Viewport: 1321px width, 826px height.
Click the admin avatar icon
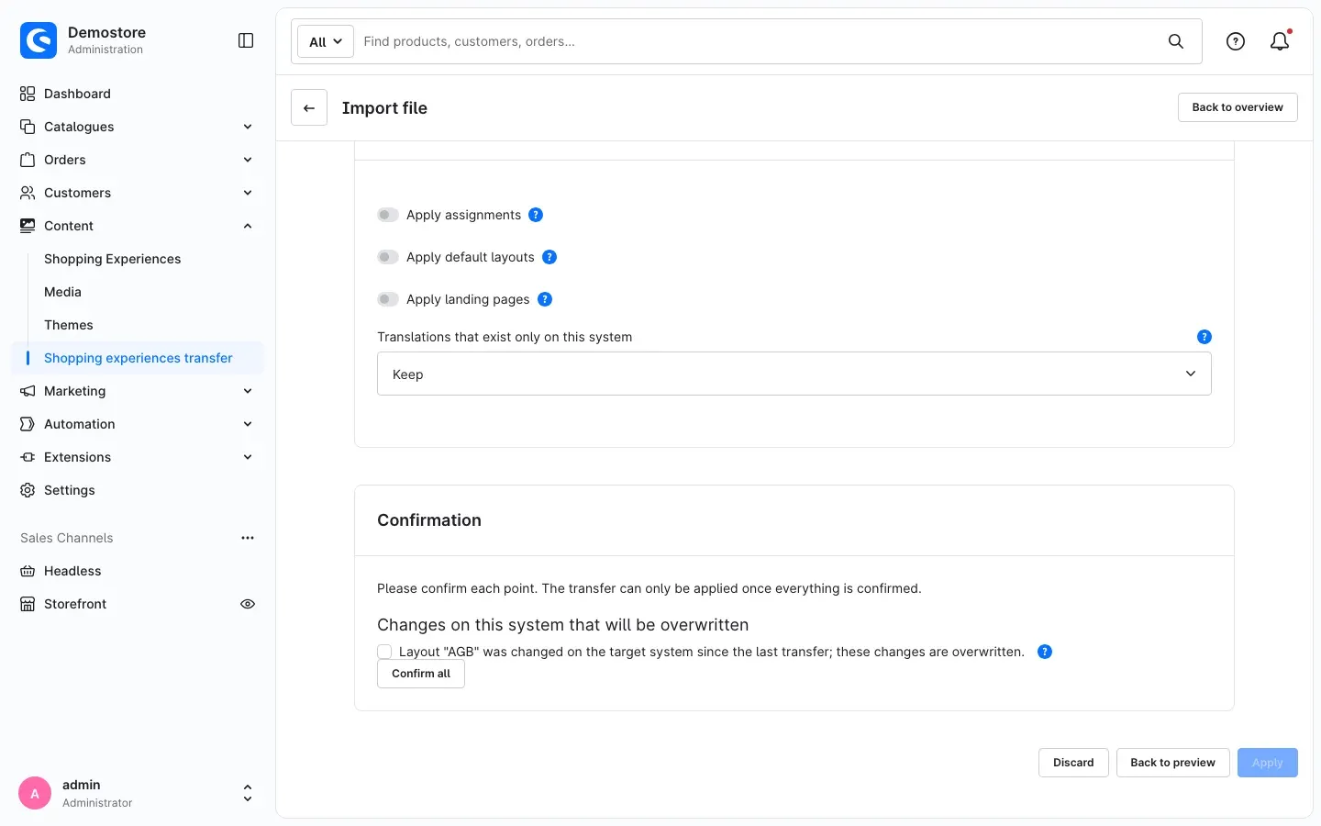[35, 793]
